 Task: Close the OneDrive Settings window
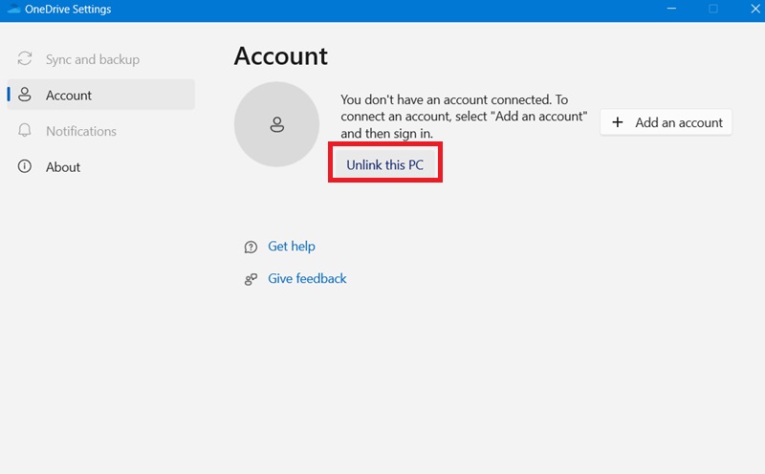[x=754, y=9]
